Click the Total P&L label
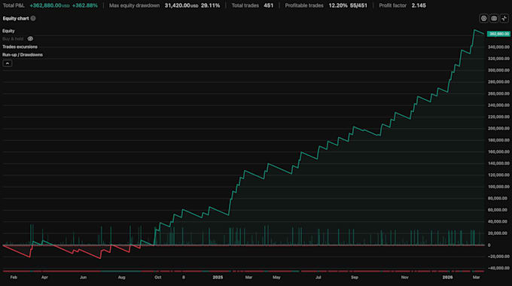This screenshot has height=286, width=512. 14,5
